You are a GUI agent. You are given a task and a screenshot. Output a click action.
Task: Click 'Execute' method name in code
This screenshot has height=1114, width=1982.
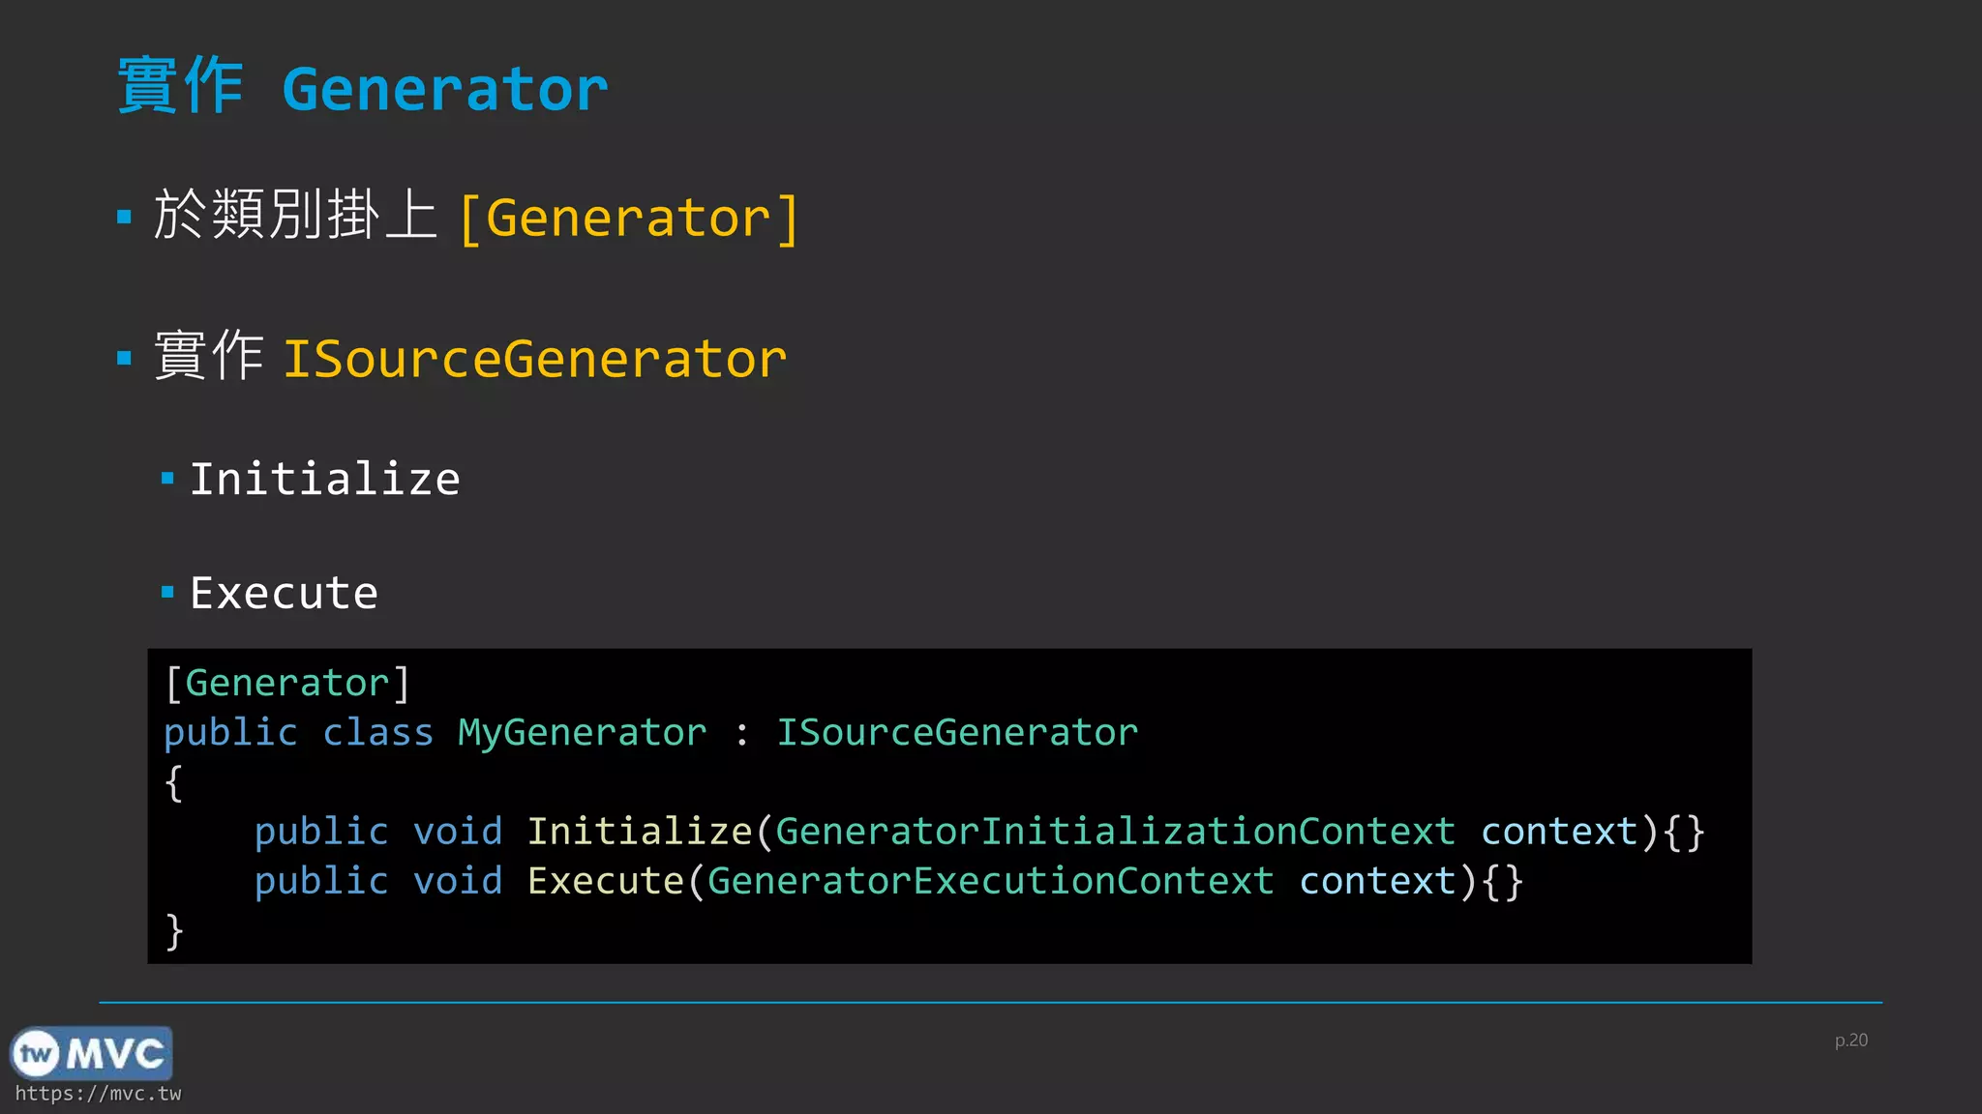point(606,881)
